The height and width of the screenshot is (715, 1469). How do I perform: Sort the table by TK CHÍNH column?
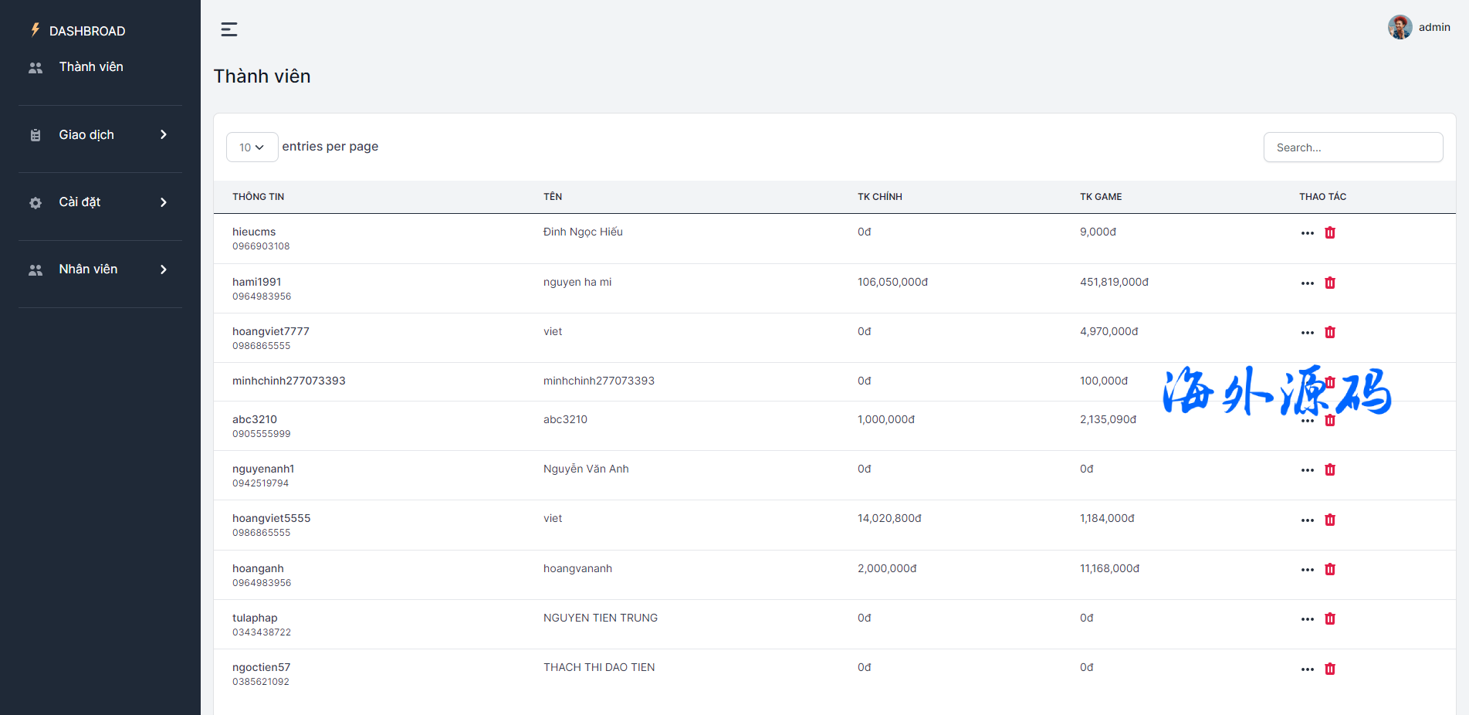coord(879,197)
